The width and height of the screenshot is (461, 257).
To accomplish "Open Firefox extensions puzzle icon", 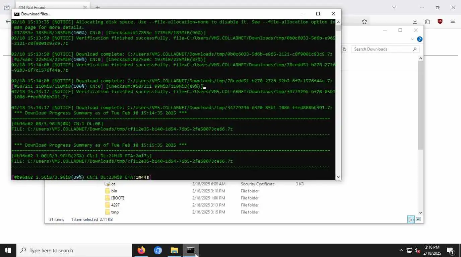I will (x=427, y=21).
